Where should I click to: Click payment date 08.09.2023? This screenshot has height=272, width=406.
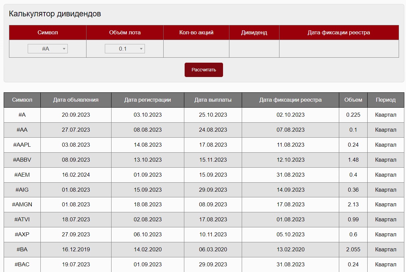[x=213, y=205]
